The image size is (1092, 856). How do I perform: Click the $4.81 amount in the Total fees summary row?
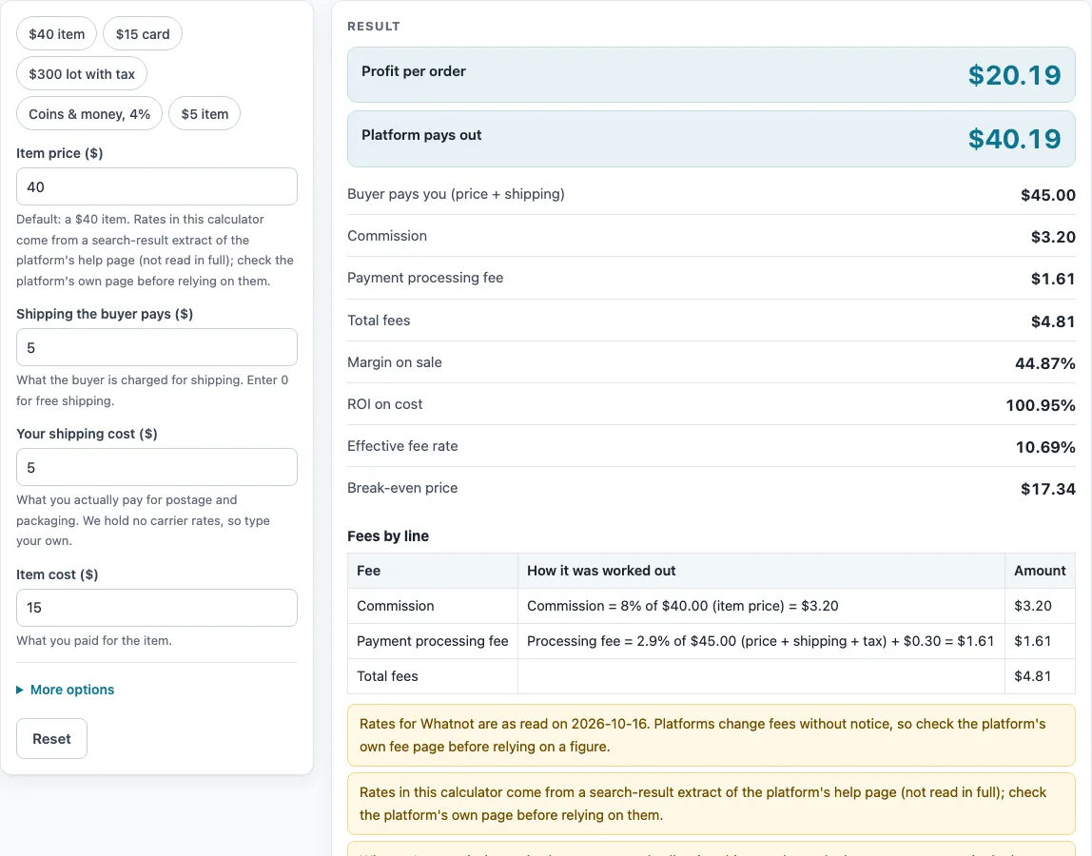pyautogui.click(x=1053, y=321)
